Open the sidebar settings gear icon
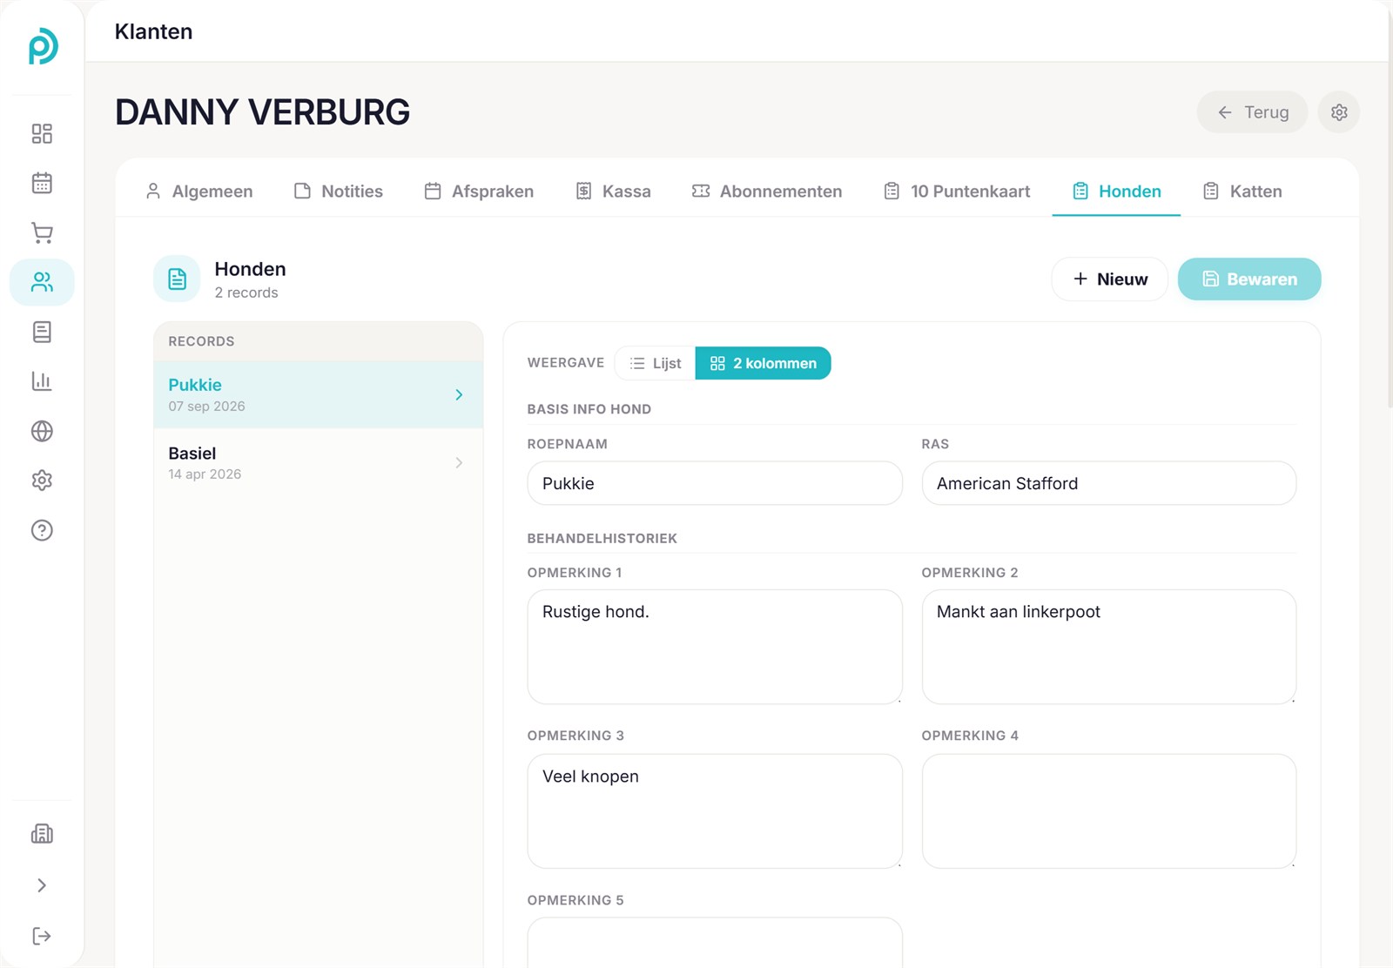 tap(42, 481)
